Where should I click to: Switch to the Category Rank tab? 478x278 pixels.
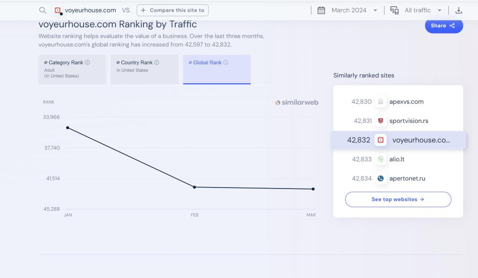pos(72,69)
